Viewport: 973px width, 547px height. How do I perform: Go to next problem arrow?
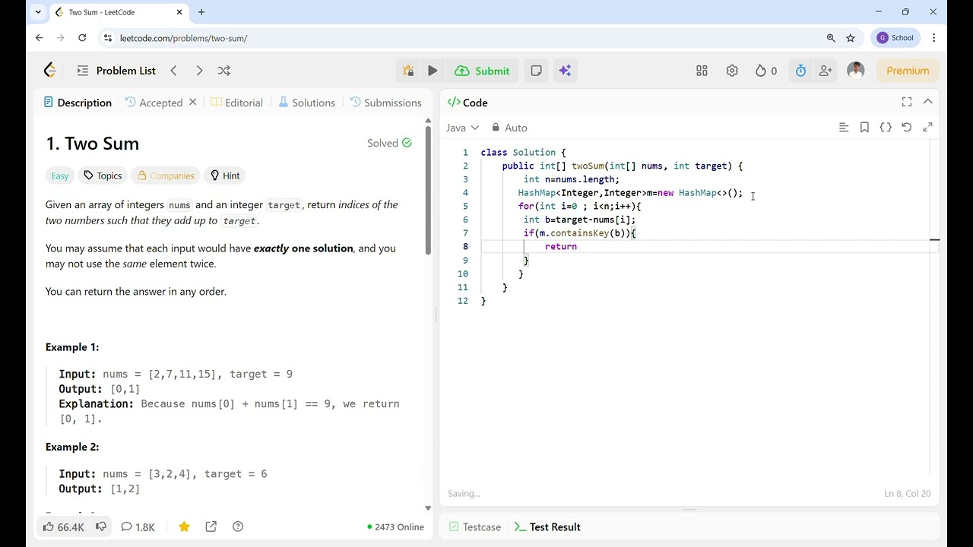pyautogui.click(x=199, y=71)
